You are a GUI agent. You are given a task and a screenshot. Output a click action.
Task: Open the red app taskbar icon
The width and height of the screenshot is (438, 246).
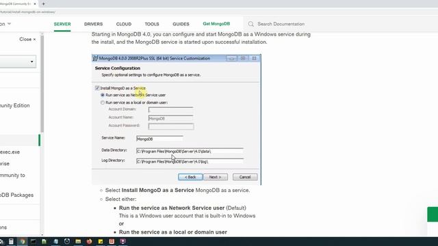(x=112, y=241)
